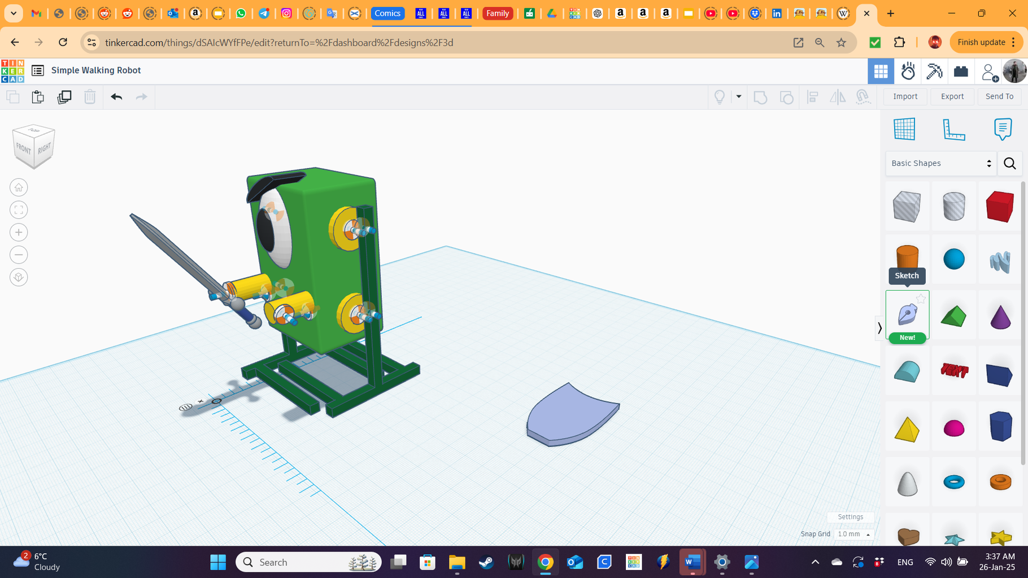Image resolution: width=1028 pixels, height=578 pixels.
Task: Select the Mirror/Flip tool
Action: point(838,97)
